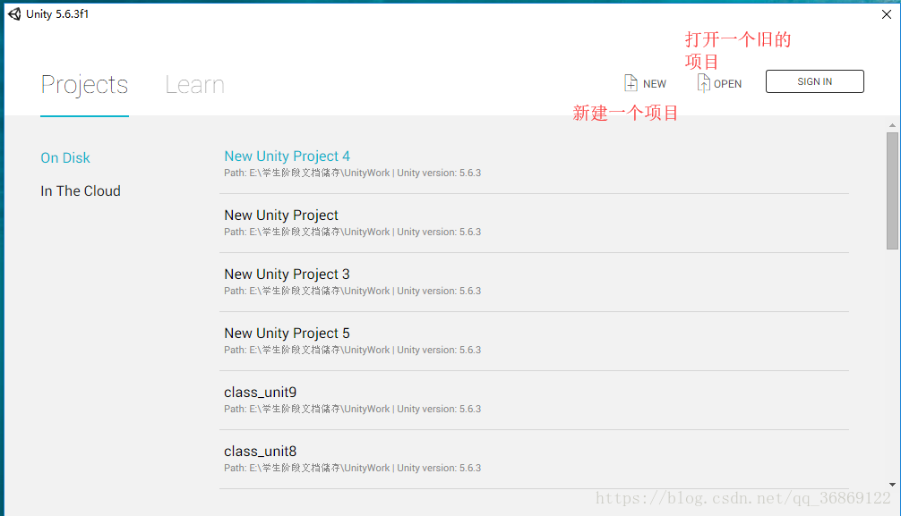Click the NEW project document icon
901x516 pixels.
631,83
